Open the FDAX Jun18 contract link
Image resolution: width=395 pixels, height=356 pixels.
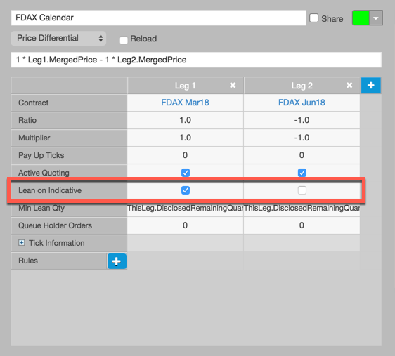[x=302, y=103]
